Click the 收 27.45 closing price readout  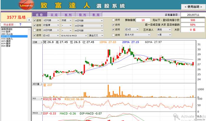pos(88,42)
